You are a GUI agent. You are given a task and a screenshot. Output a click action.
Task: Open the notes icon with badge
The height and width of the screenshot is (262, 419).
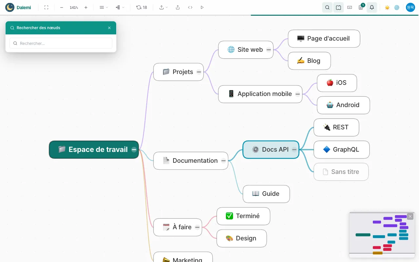coord(361,7)
